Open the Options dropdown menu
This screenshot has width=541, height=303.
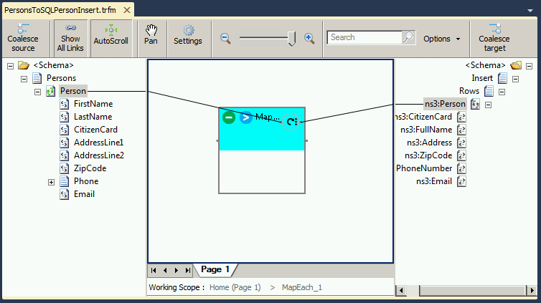tap(441, 39)
